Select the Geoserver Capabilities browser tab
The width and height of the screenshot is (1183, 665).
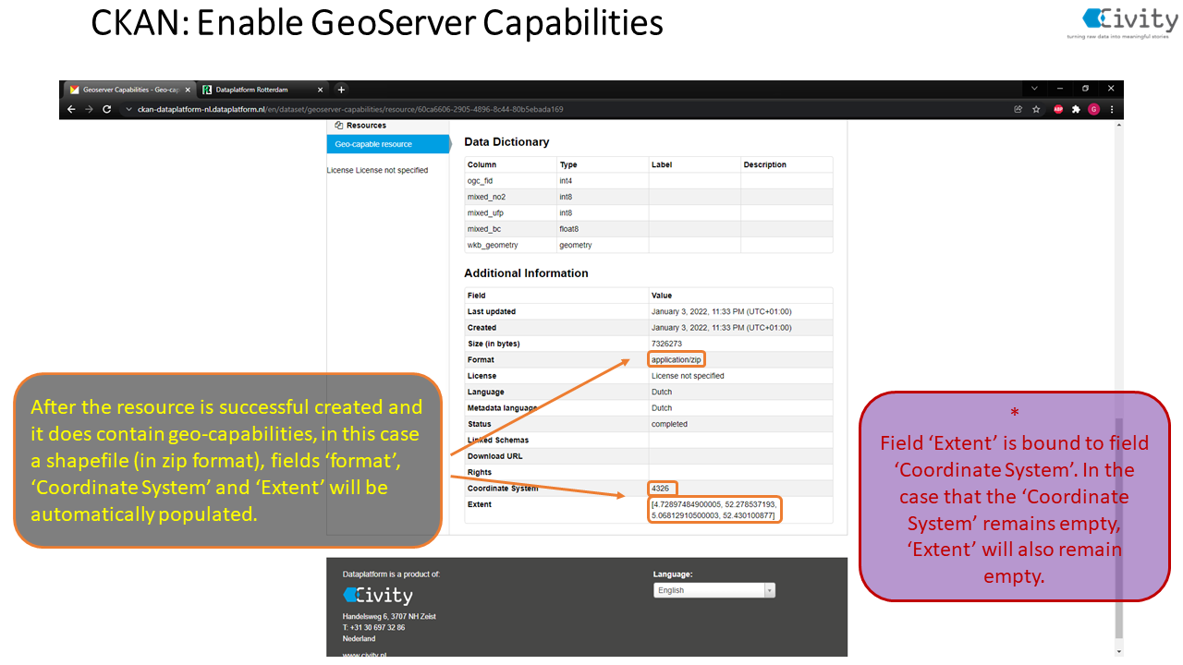(x=129, y=90)
